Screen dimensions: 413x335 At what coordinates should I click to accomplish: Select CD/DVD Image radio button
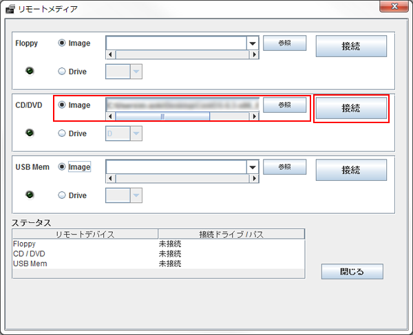click(x=62, y=105)
